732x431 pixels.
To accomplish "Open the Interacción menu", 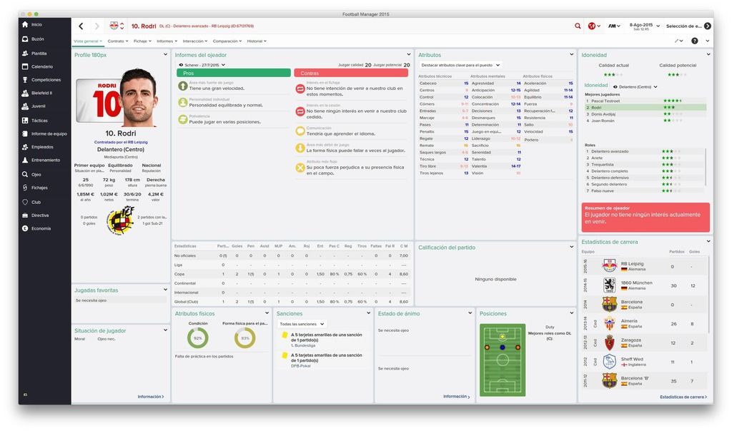I will point(194,41).
